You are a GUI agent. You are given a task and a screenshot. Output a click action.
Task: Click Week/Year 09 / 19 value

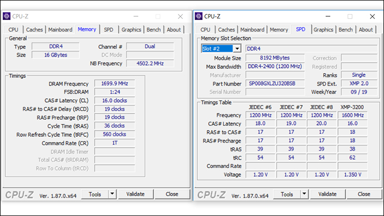(359, 92)
